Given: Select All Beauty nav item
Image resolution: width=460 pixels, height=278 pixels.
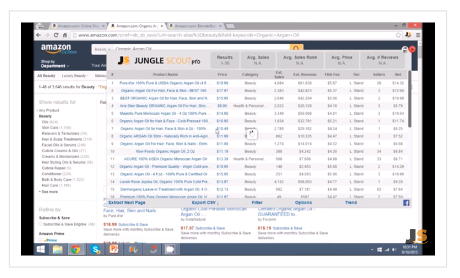Looking at the screenshot, I should point(46,76).
